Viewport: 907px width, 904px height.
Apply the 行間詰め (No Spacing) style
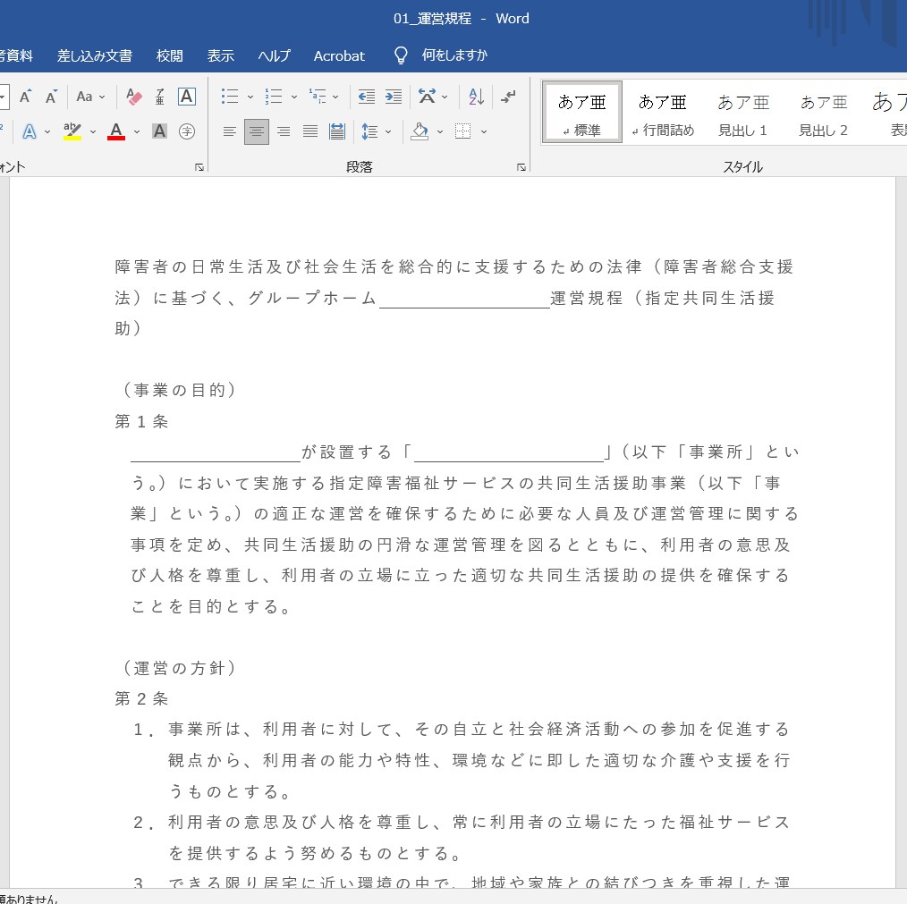click(662, 112)
